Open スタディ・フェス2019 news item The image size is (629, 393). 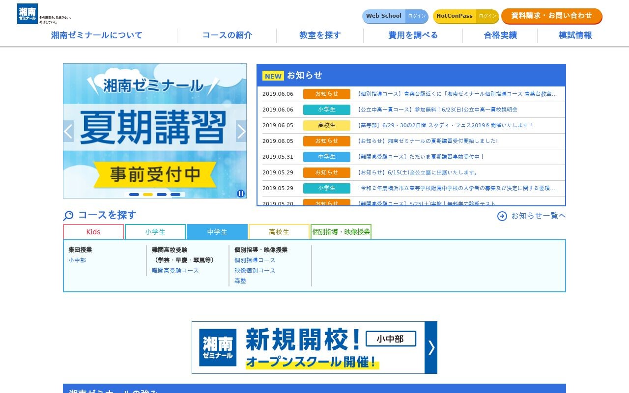point(446,125)
